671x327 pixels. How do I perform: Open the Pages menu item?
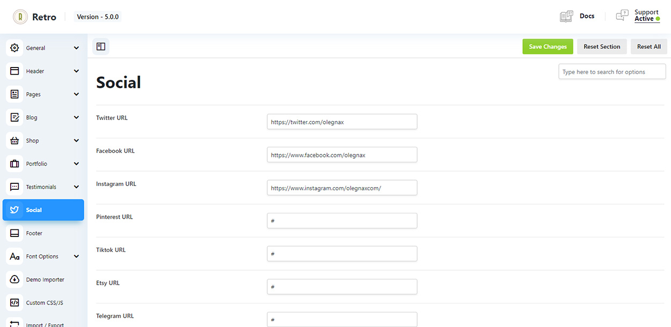point(43,94)
